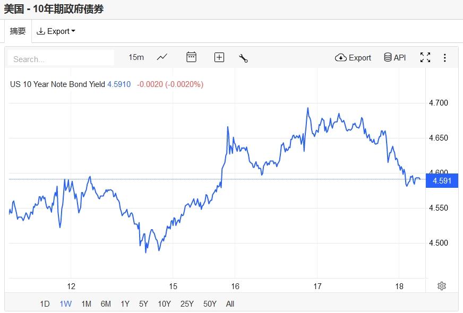Open the API database icon
The height and width of the screenshot is (313, 463).
[x=395, y=57]
